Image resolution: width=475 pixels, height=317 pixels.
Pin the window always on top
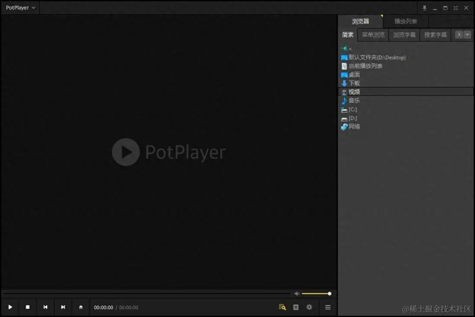[424, 8]
